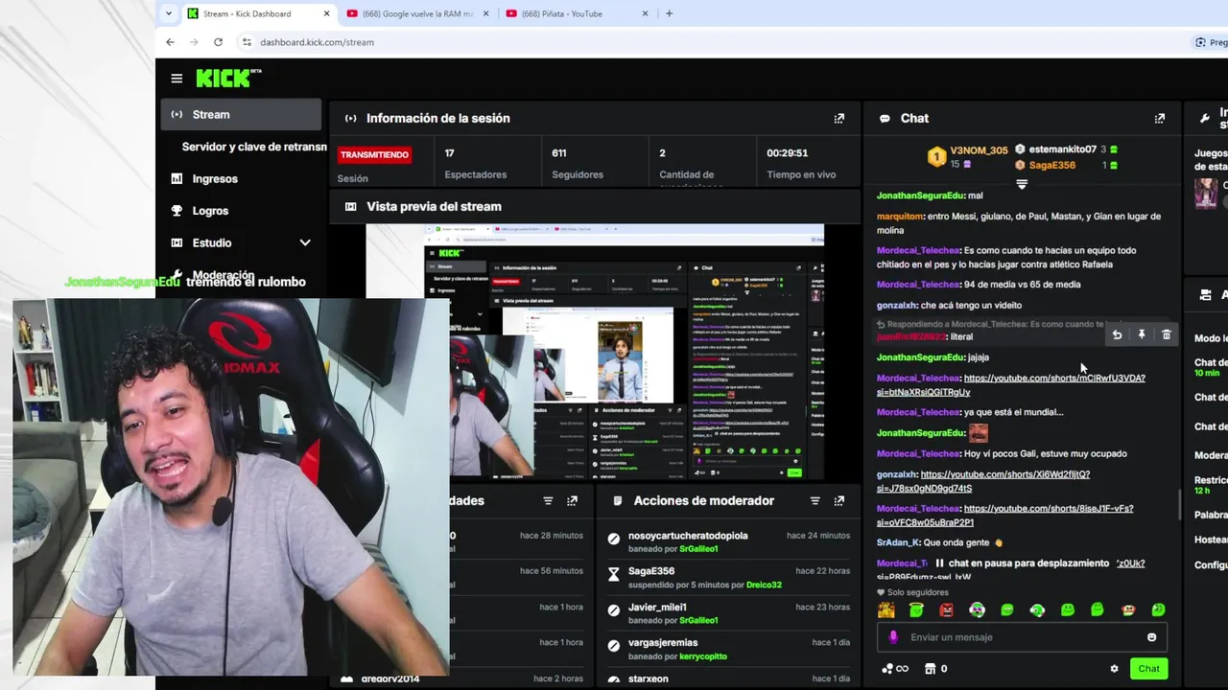1228x690 pixels.
Task: Collapse the chat leaderboard arrow
Action: click(1022, 184)
